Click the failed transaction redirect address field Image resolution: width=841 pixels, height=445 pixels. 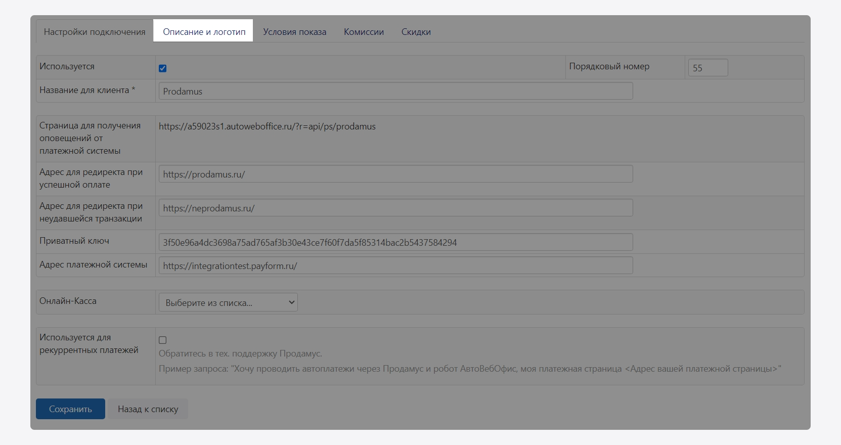click(x=395, y=208)
